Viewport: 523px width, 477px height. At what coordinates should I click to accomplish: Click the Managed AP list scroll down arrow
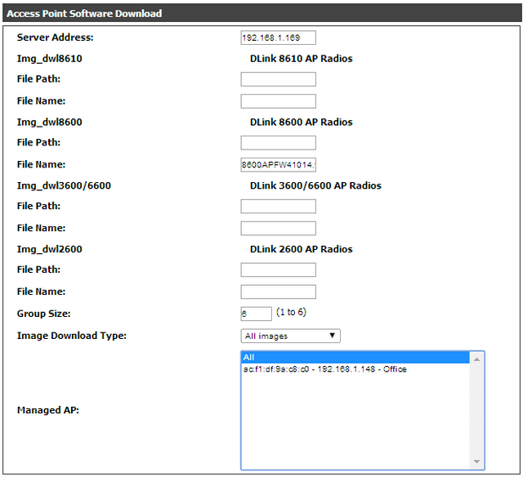[477, 462]
